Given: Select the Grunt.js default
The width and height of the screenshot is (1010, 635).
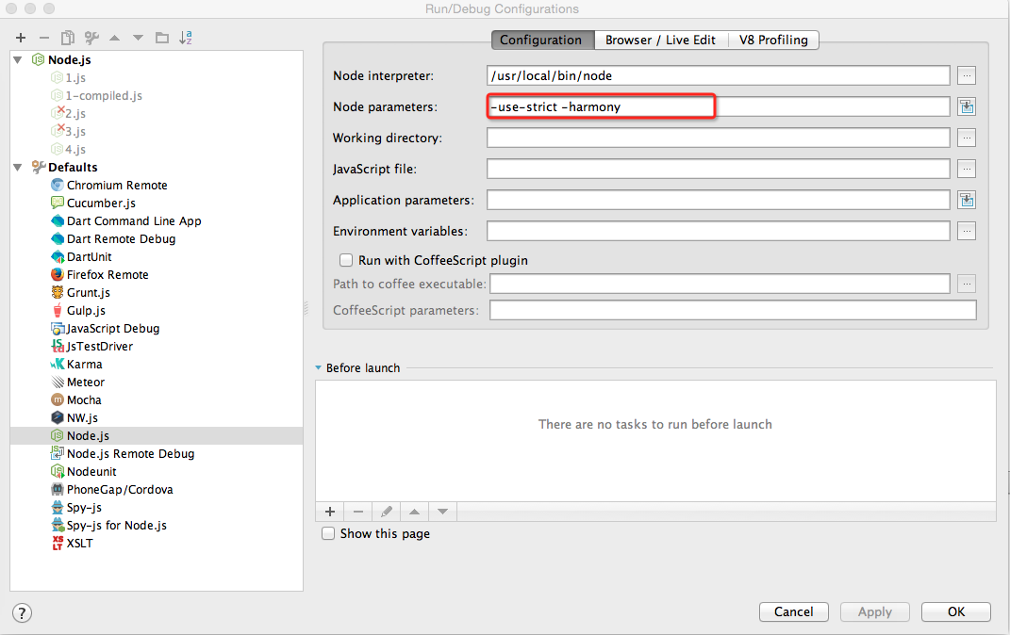Looking at the screenshot, I should (88, 293).
